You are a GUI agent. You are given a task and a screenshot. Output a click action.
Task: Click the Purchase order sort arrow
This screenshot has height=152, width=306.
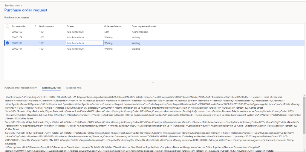click(x=36, y=26)
